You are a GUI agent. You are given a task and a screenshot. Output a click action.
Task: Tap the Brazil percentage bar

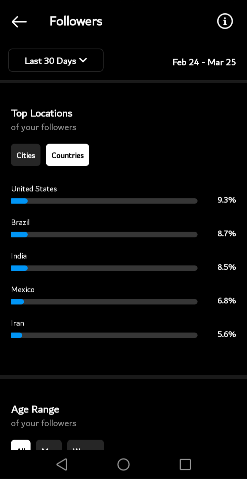coord(104,235)
